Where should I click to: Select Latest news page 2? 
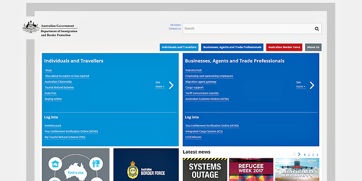[x=309, y=155]
